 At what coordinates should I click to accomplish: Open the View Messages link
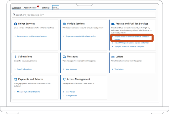[71, 69]
